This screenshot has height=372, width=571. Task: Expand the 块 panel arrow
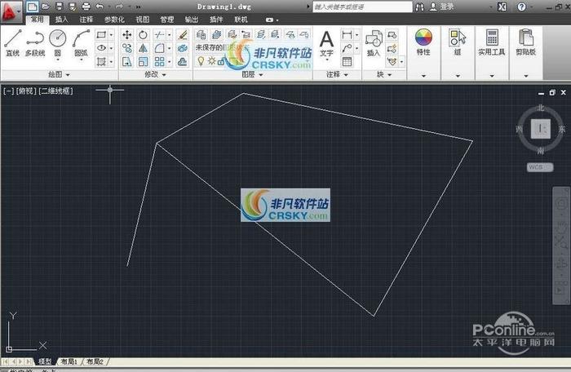389,75
